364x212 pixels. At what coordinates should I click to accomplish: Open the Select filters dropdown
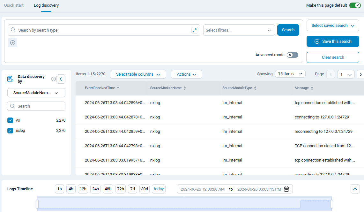click(239, 30)
